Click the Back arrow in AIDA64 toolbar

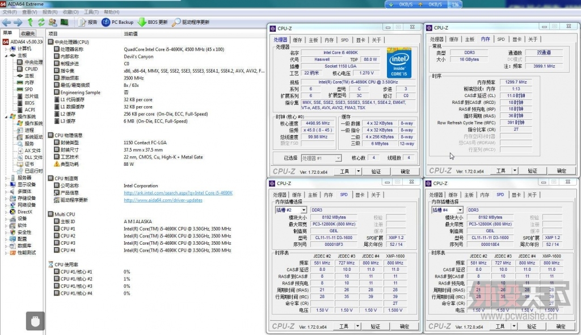coord(6,22)
